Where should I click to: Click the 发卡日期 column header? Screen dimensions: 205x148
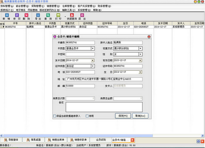pos(163,23)
